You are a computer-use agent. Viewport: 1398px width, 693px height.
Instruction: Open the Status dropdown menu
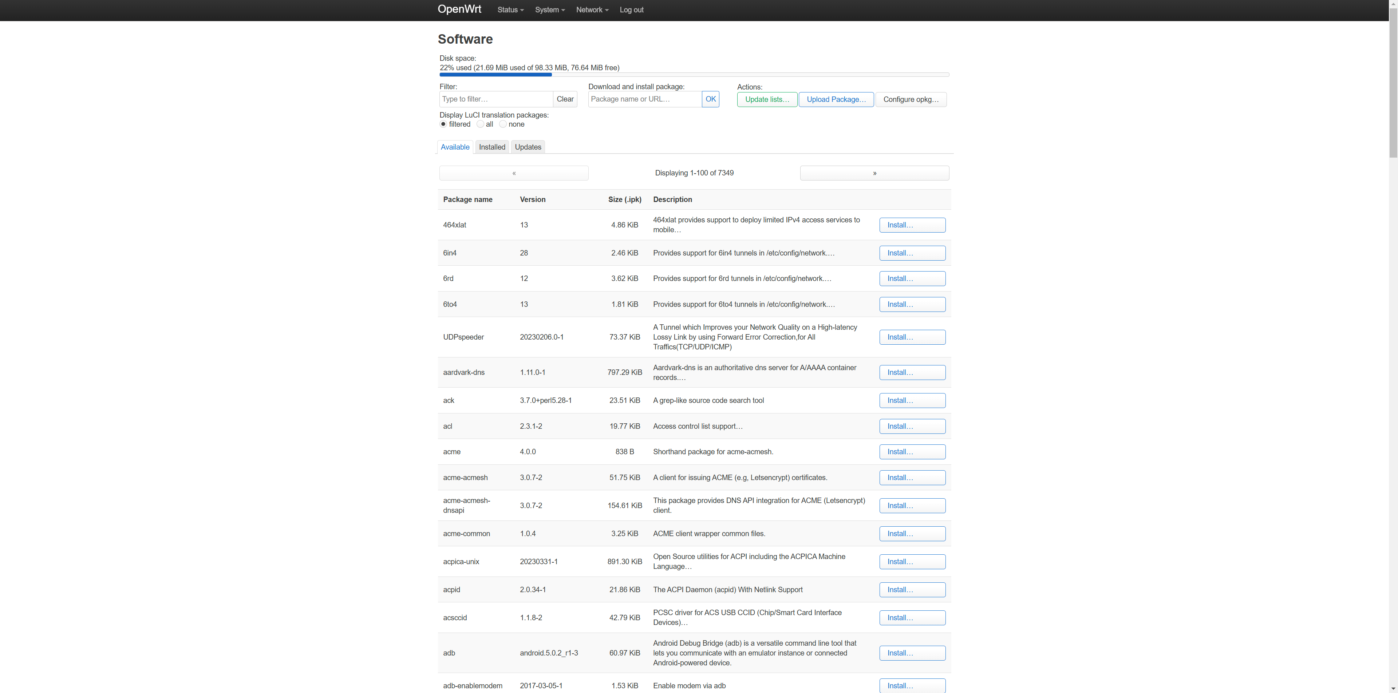click(510, 10)
